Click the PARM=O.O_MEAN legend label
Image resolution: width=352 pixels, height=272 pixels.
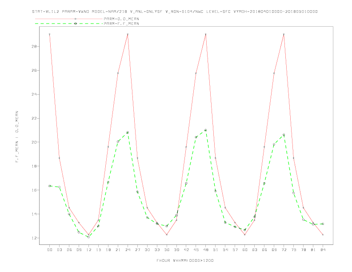121,19
